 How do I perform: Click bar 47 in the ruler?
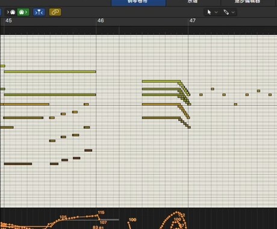pos(192,20)
